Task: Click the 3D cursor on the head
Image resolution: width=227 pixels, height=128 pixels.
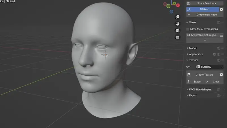Action: pos(105,55)
